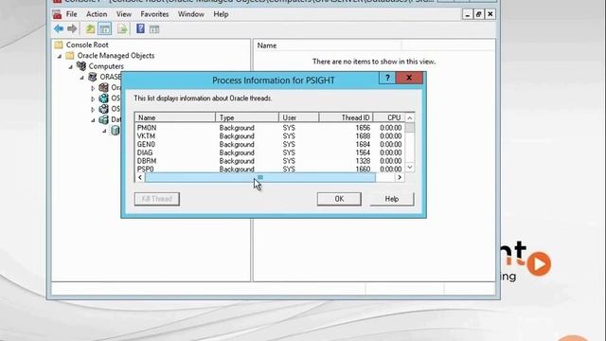The width and height of the screenshot is (606, 341).
Task: Click the Name column header in right pane
Action: tap(328, 45)
